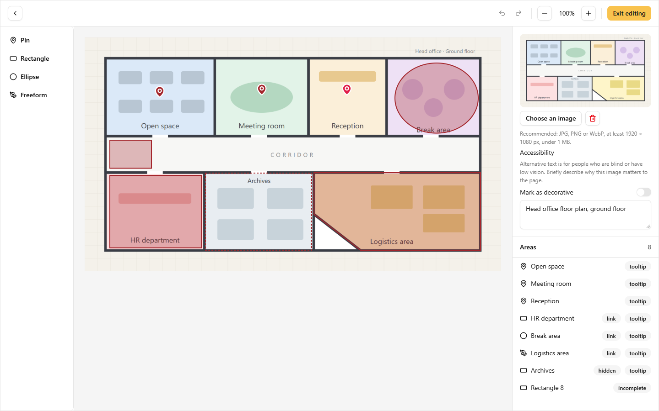Image resolution: width=659 pixels, height=411 pixels.
Task: Select the Pin tool
Action: tap(37, 40)
